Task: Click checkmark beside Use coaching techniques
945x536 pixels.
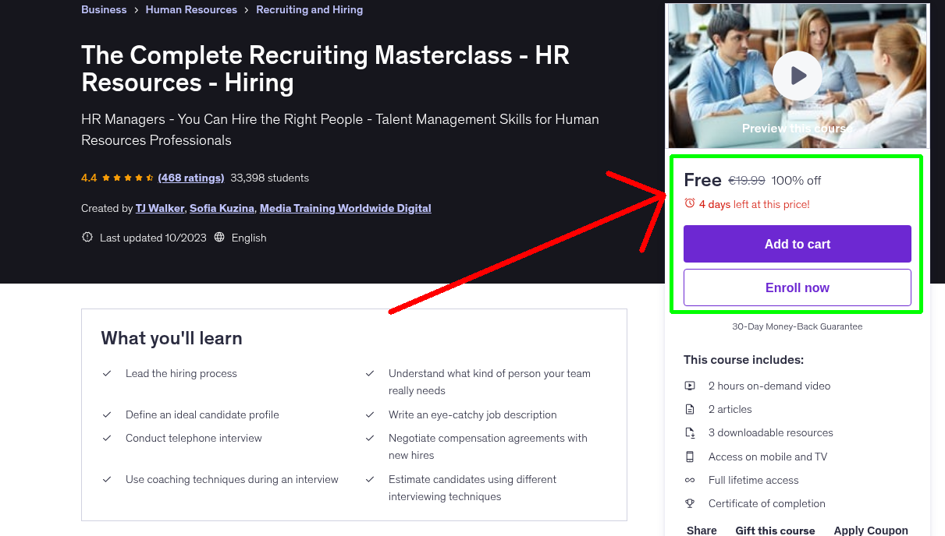Action: coord(107,479)
